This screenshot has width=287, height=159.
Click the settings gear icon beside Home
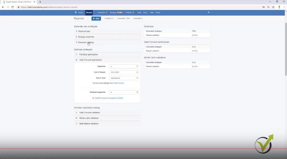(x=76, y=13)
